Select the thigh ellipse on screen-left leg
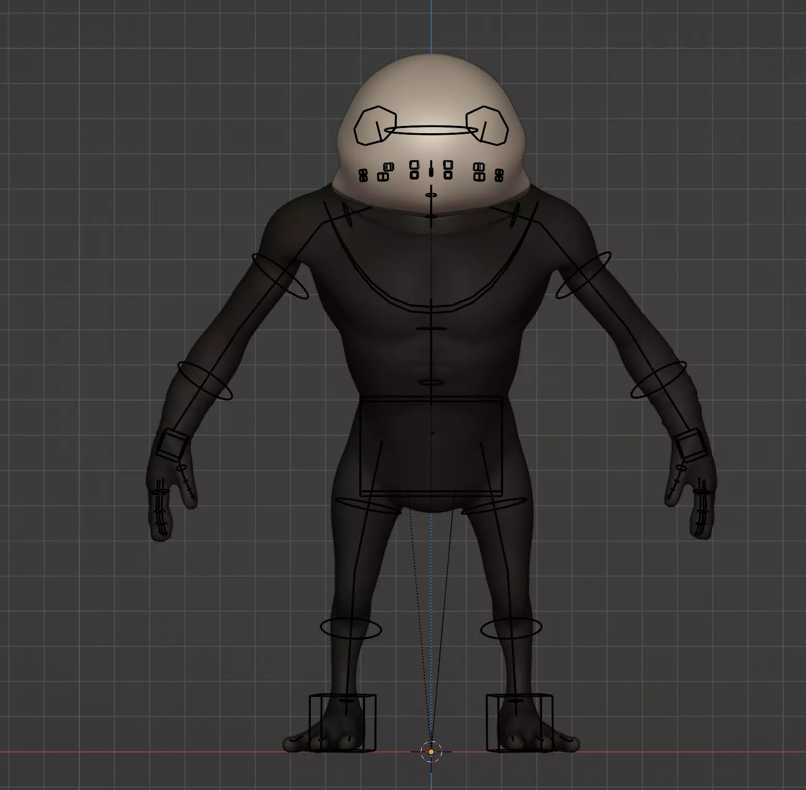The image size is (806, 790). click(369, 506)
